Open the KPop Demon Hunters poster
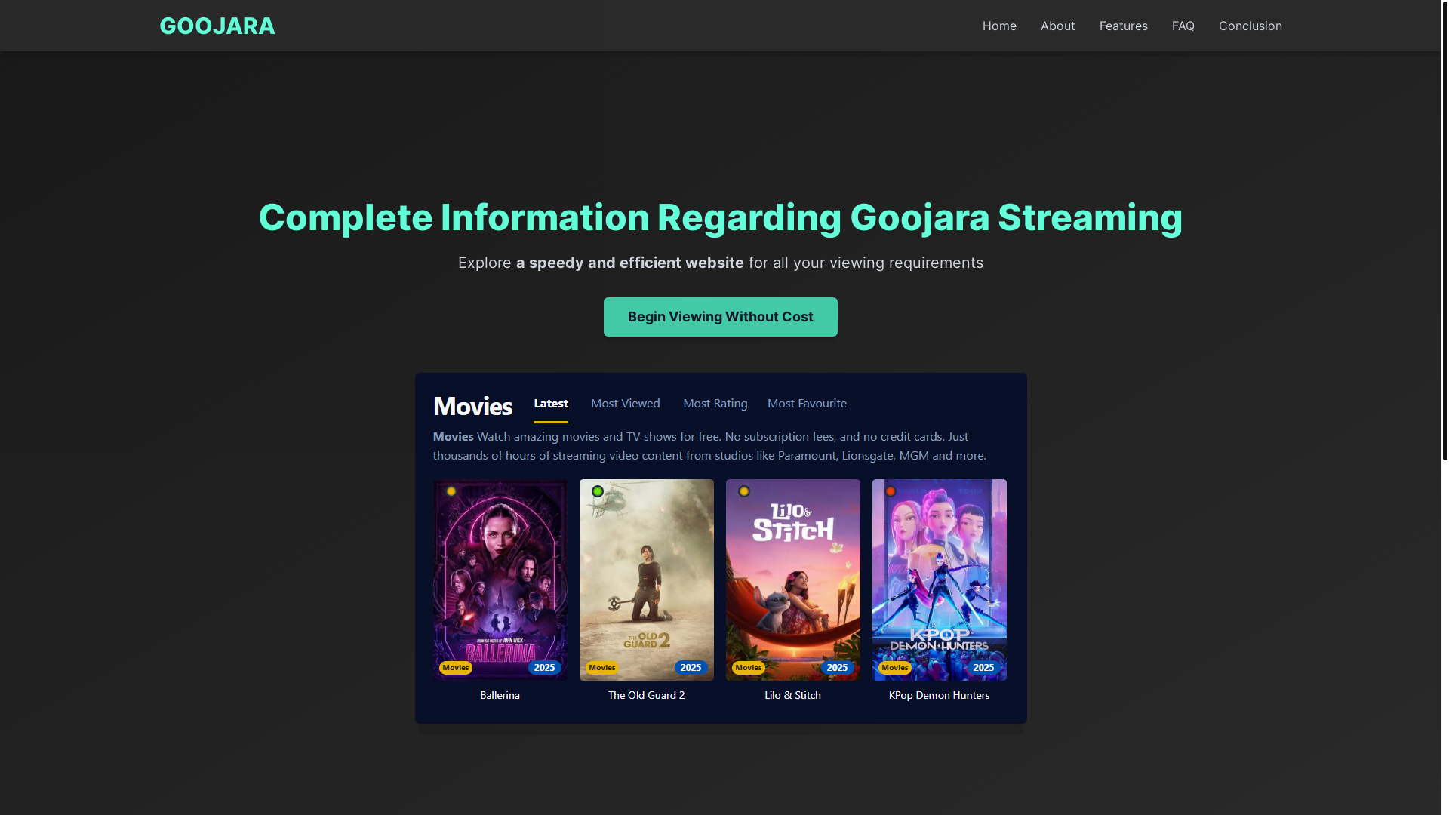Image resolution: width=1449 pixels, height=815 pixels. pyautogui.click(x=940, y=580)
